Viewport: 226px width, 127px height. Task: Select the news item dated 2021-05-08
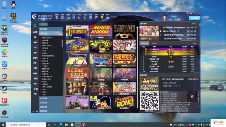(179, 31)
